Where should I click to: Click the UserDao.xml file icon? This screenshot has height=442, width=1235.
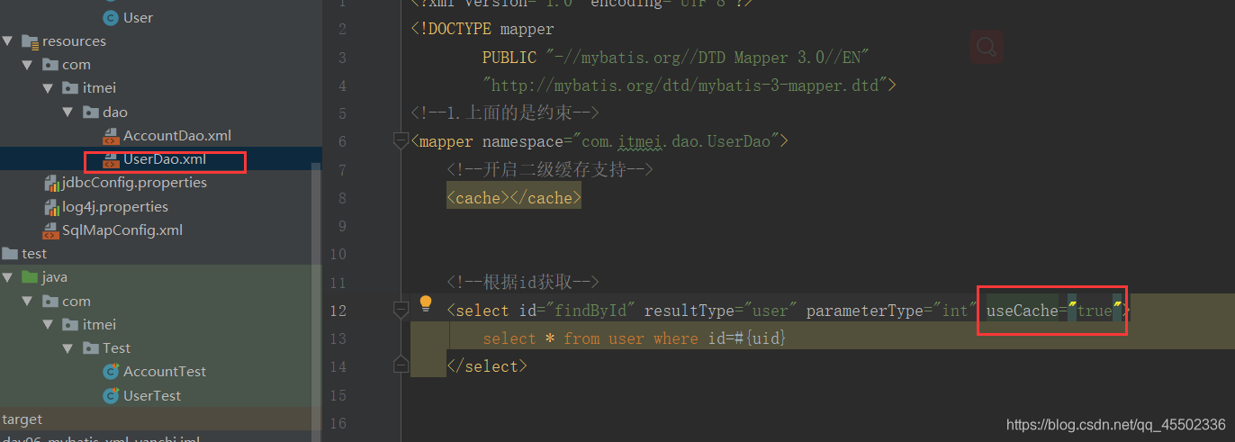point(111,159)
